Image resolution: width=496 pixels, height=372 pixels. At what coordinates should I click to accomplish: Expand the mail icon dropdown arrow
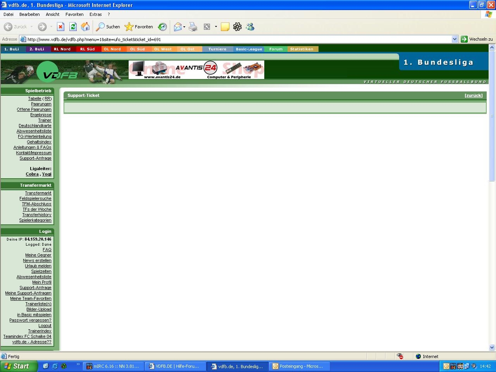pyautogui.click(x=184, y=27)
